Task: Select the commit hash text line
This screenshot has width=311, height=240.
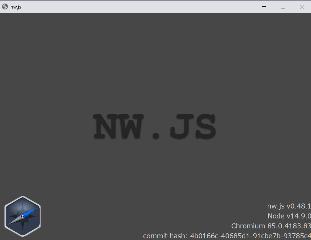Action: pyautogui.click(x=227, y=236)
